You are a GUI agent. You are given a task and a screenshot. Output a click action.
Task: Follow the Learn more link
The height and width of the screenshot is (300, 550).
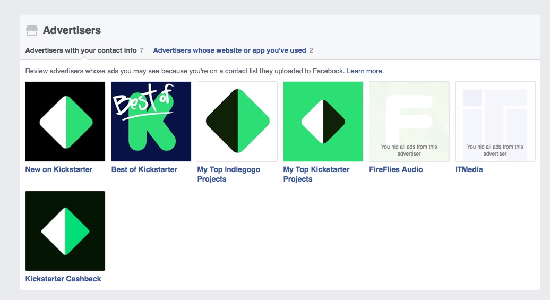click(365, 71)
